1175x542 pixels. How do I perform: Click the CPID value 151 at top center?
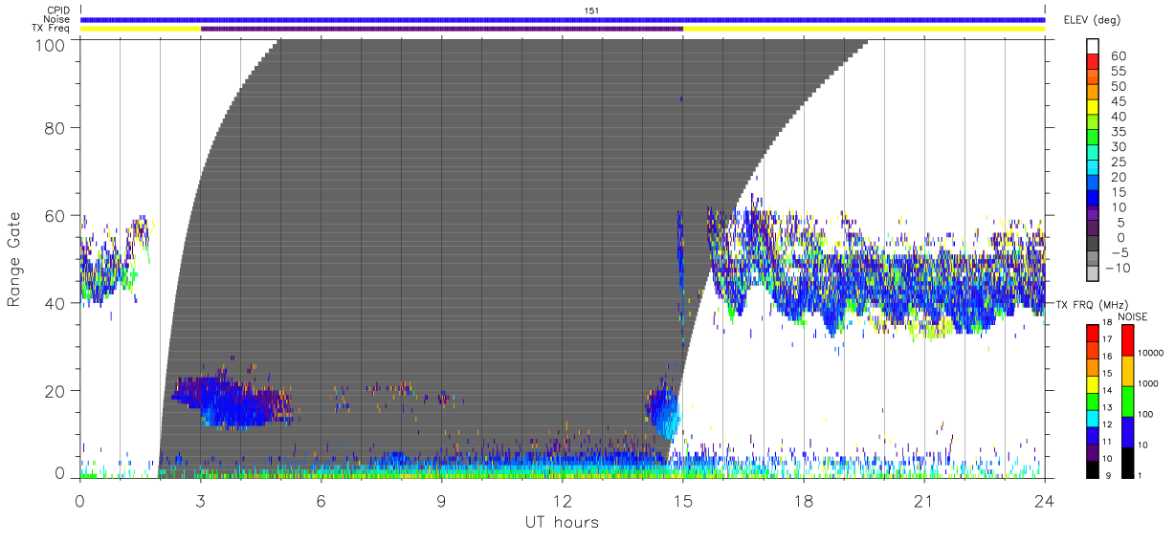coord(590,10)
